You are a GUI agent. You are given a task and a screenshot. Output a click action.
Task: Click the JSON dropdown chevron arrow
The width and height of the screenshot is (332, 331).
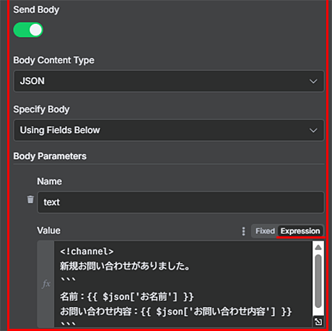pyautogui.click(x=313, y=81)
